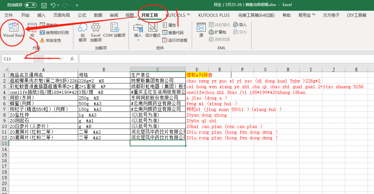The height and width of the screenshot is (194, 374).
Task: Switch to the 页面布局 tab
Action: tap(61, 15)
